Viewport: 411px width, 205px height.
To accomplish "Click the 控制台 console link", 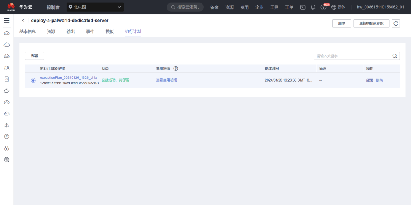I will (x=53, y=7).
